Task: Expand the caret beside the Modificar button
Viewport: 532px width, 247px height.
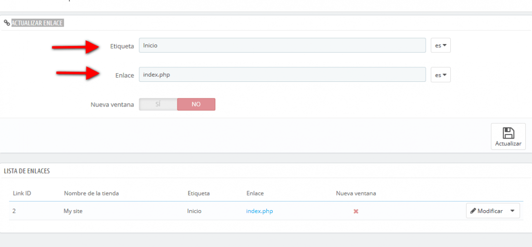Action: 512,211
